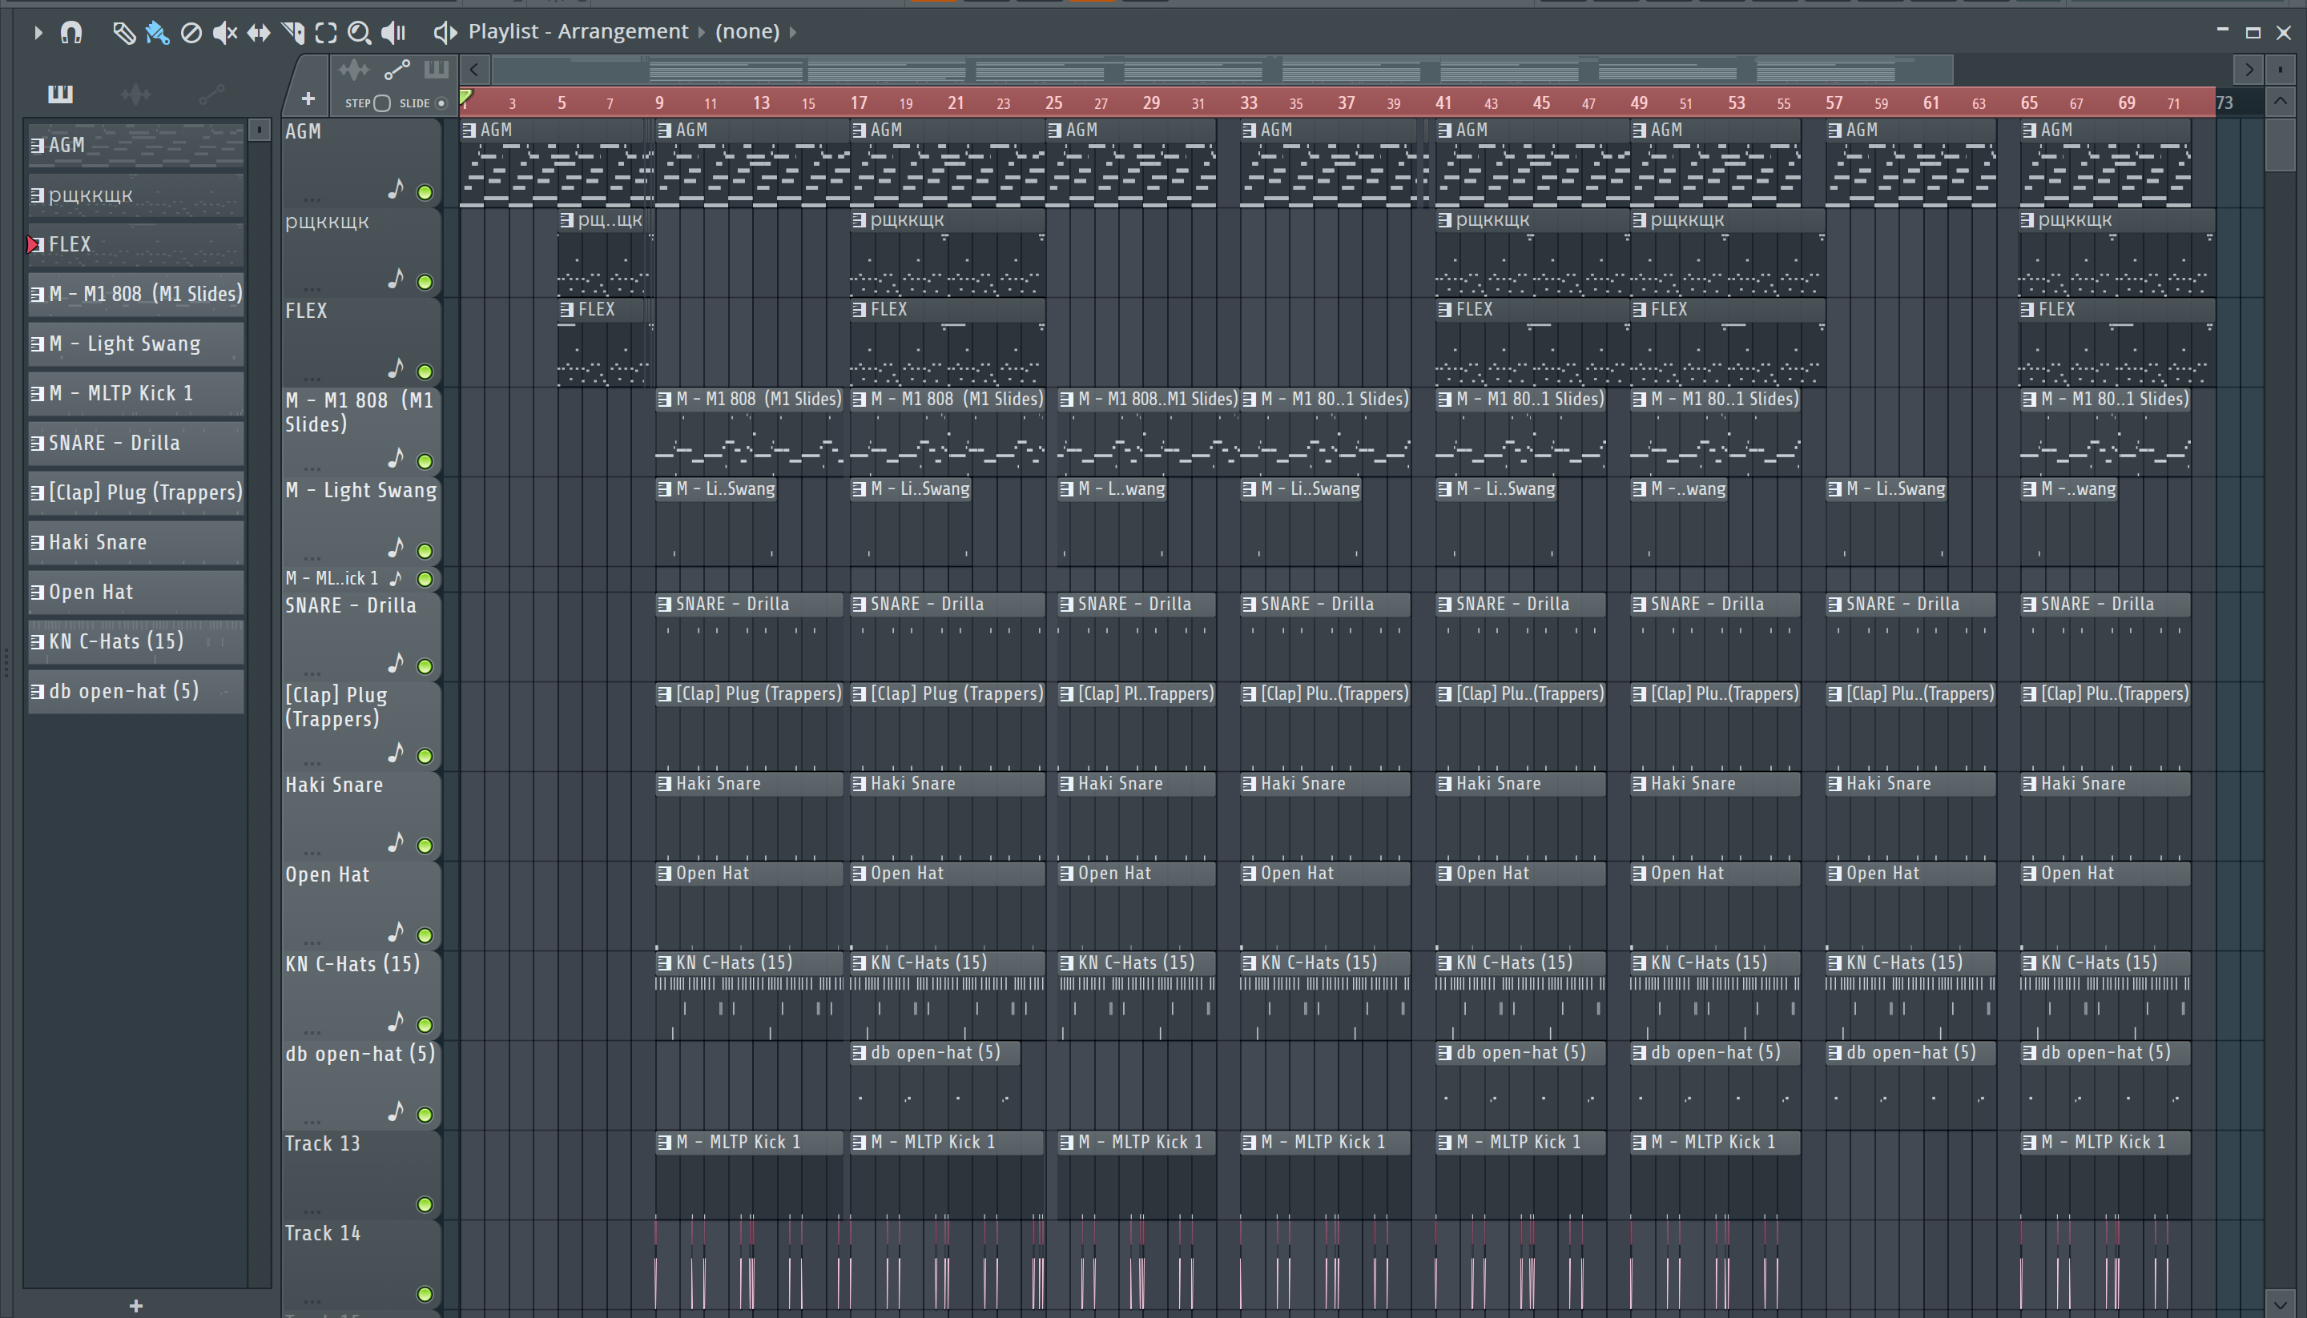Click automation curve icon above STEP/SLIDE

pos(397,70)
